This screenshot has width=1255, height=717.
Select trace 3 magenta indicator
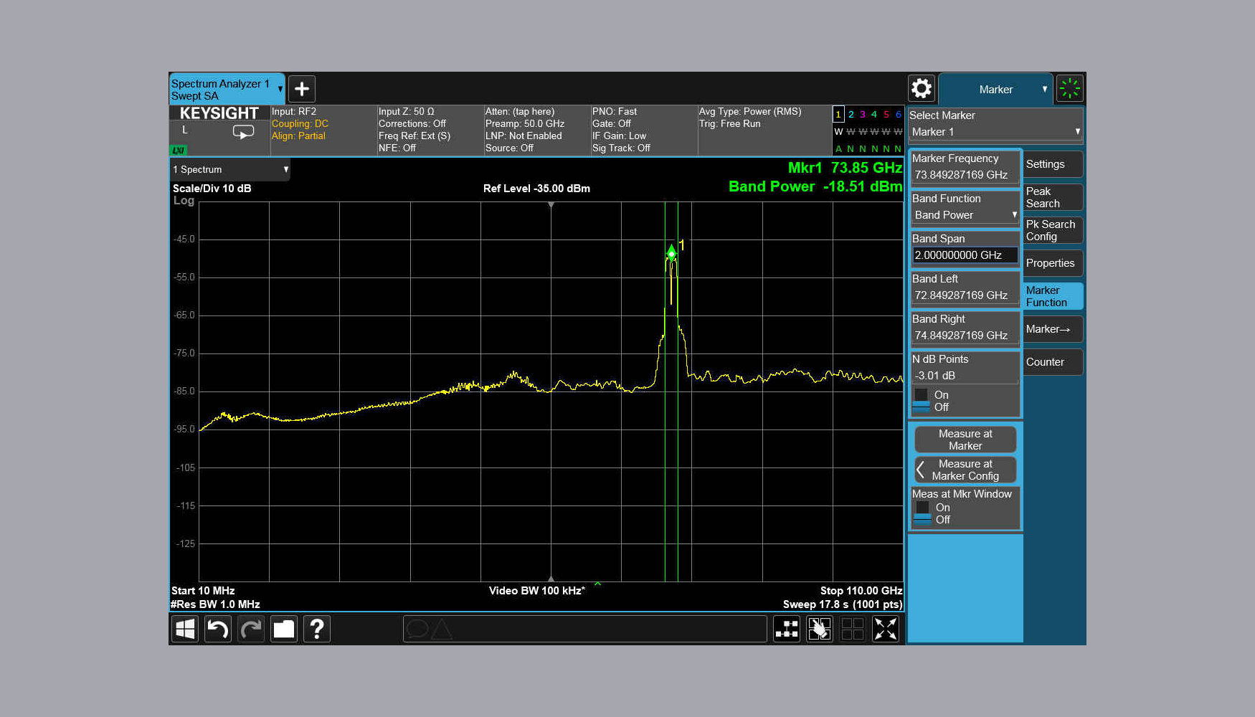click(x=862, y=115)
